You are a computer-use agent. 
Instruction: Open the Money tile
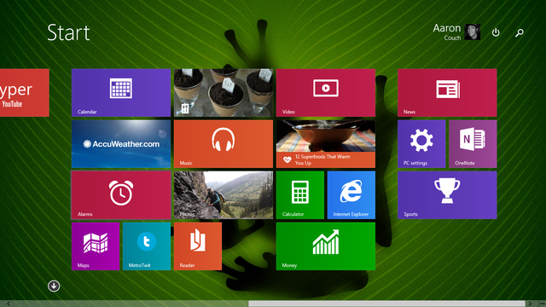[326, 246]
